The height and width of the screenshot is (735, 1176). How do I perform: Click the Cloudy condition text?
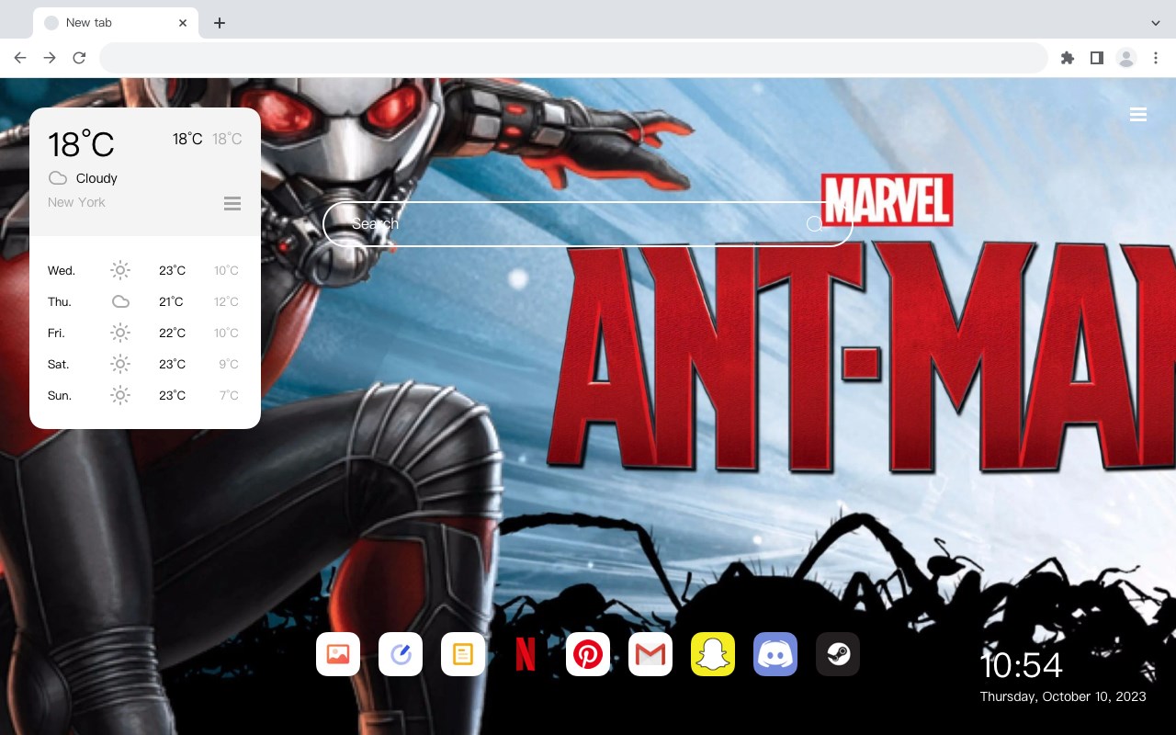[96, 178]
